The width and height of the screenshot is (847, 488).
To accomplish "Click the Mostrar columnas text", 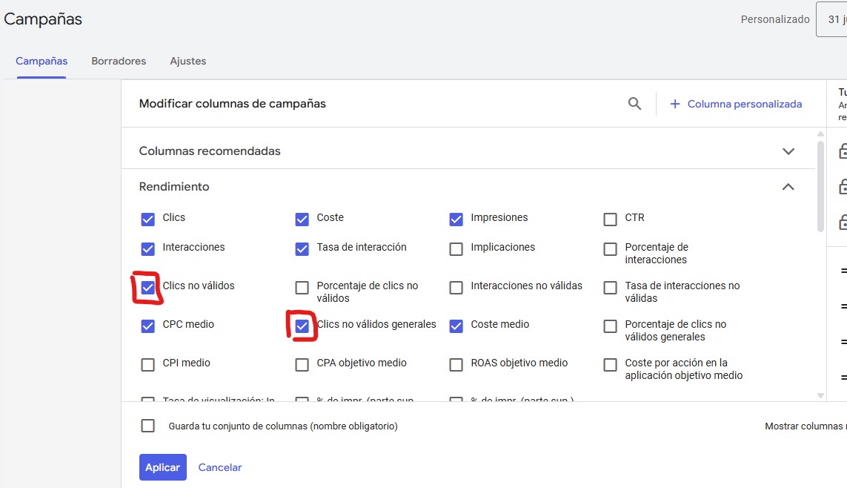I will [806, 426].
